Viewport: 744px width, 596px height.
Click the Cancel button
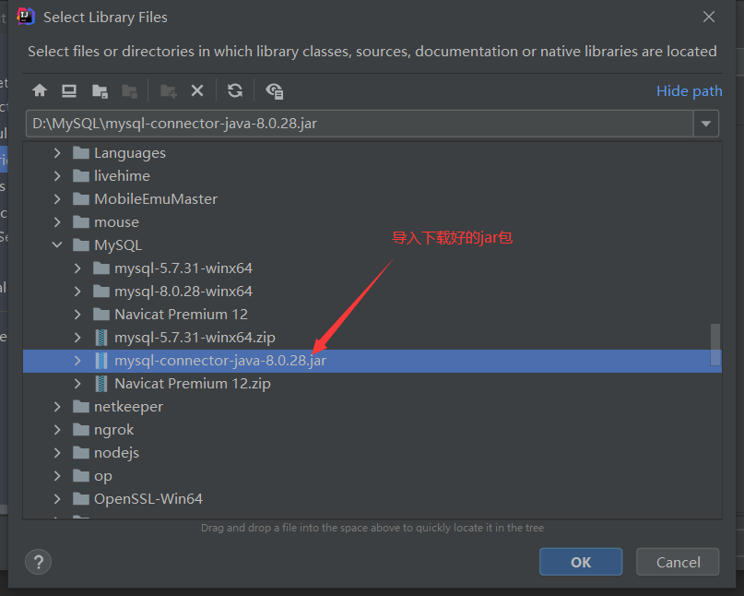coord(678,562)
